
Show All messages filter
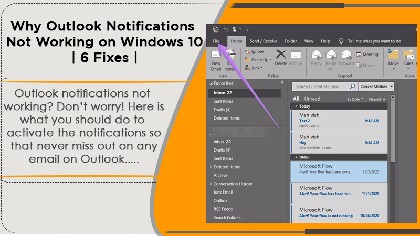296,99
